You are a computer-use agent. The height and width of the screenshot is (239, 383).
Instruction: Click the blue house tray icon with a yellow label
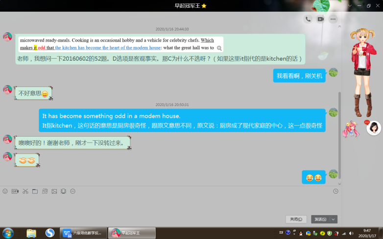pyautogui.click(x=308, y=234)
